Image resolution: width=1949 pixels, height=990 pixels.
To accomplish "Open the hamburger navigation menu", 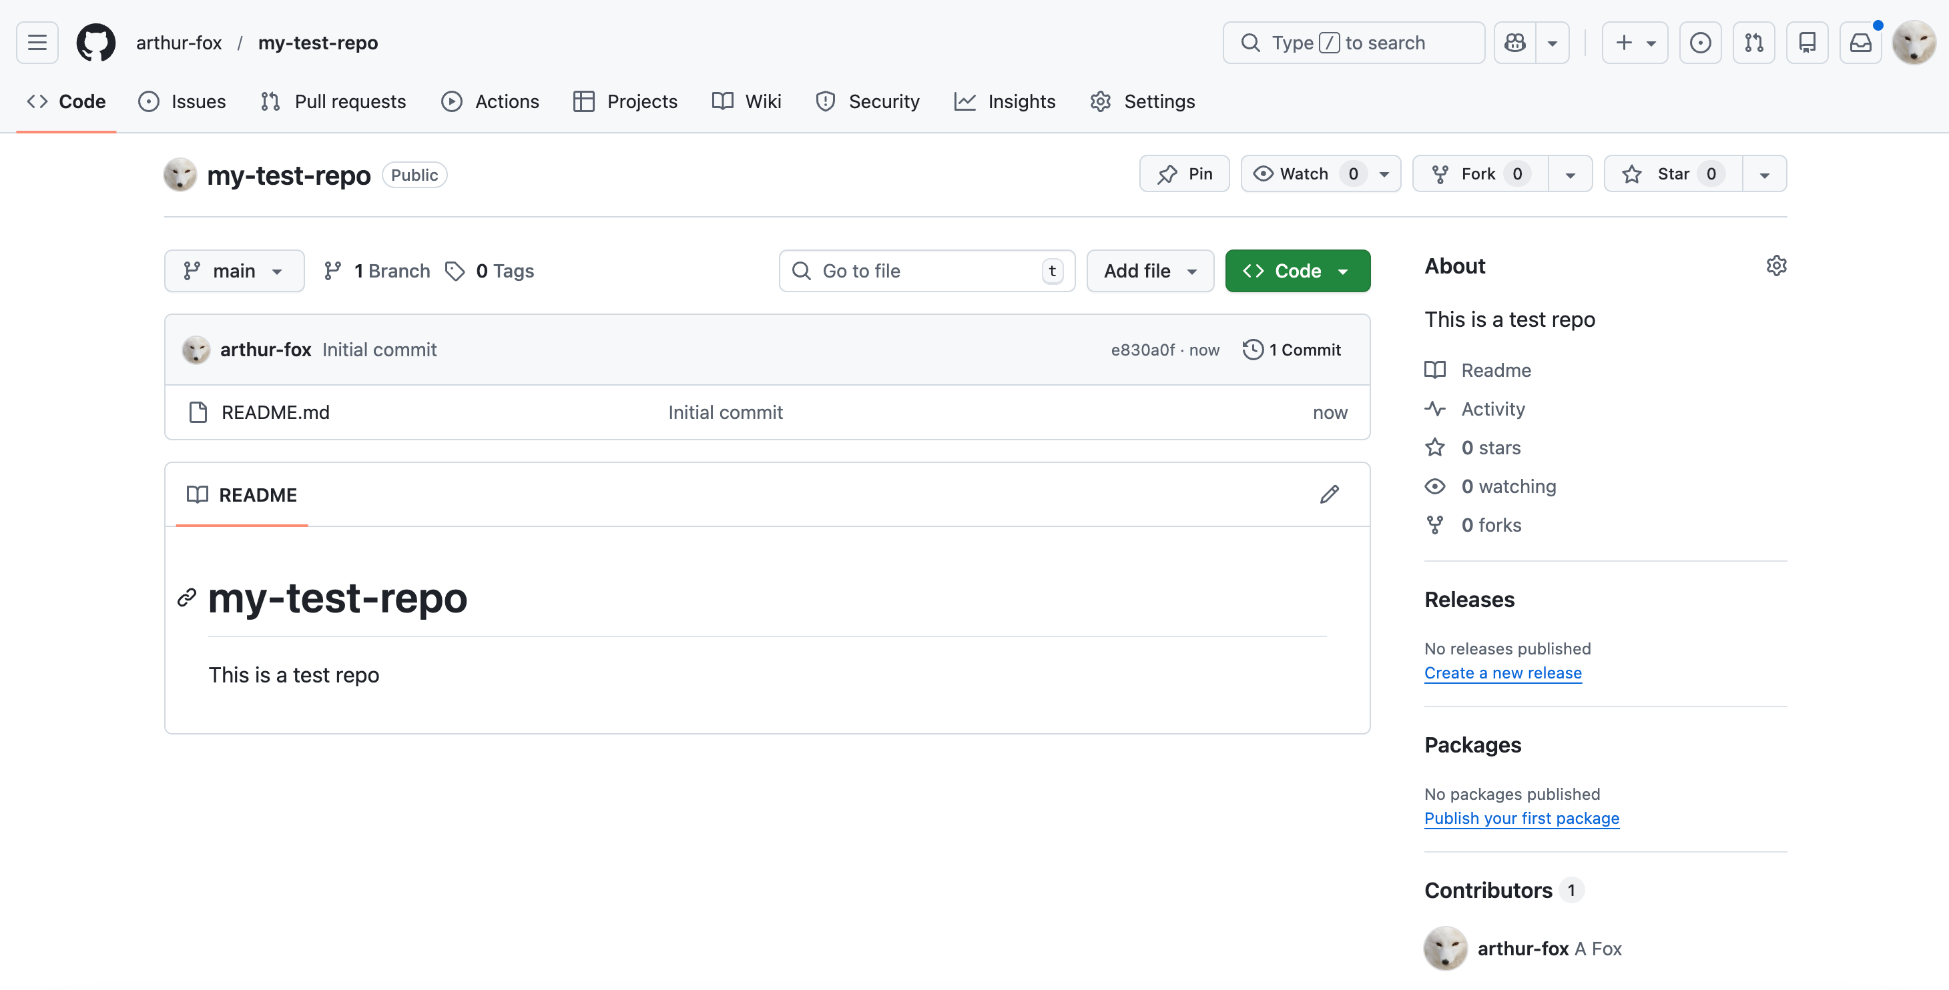I will tap(37, 43).
